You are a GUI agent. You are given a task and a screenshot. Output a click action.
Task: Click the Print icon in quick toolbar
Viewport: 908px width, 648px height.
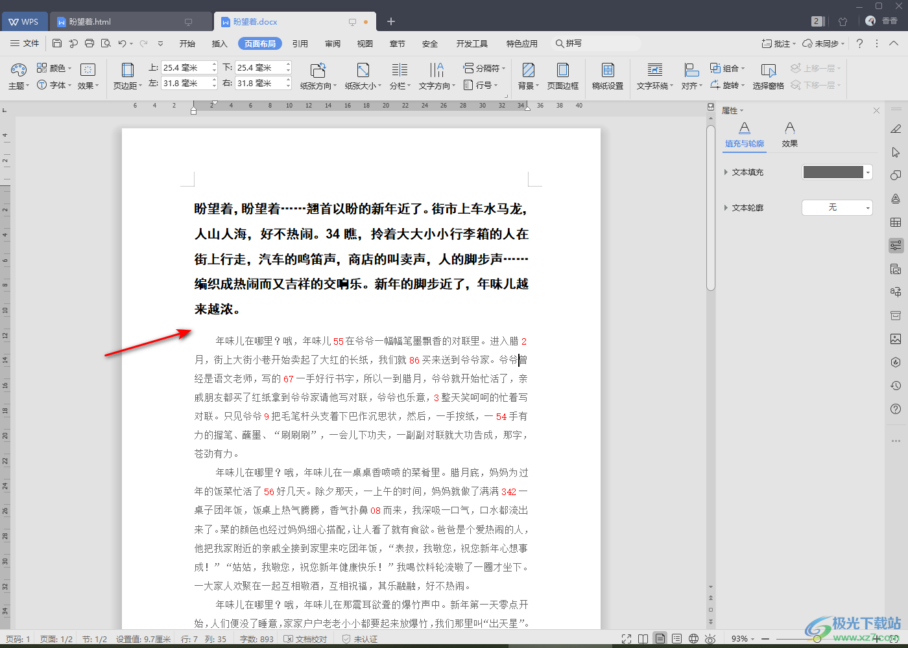click(90, 43)
